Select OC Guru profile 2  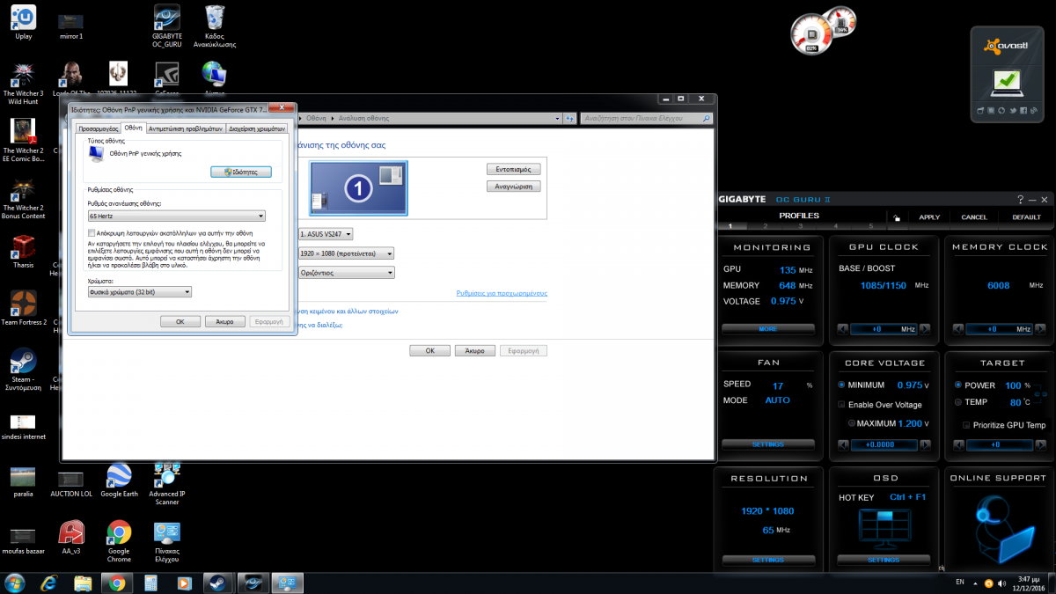766,227
